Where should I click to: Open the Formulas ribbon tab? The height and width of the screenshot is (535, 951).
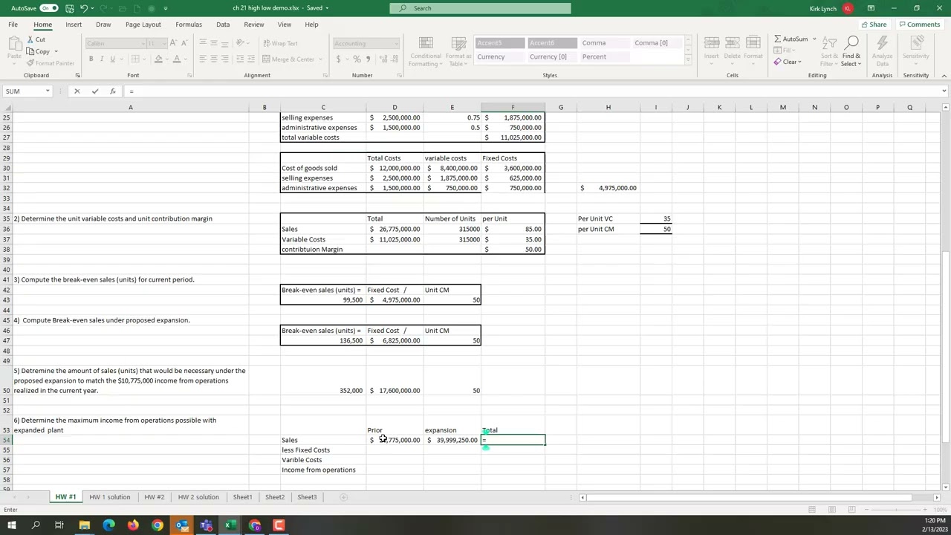[x=189, y=25]
